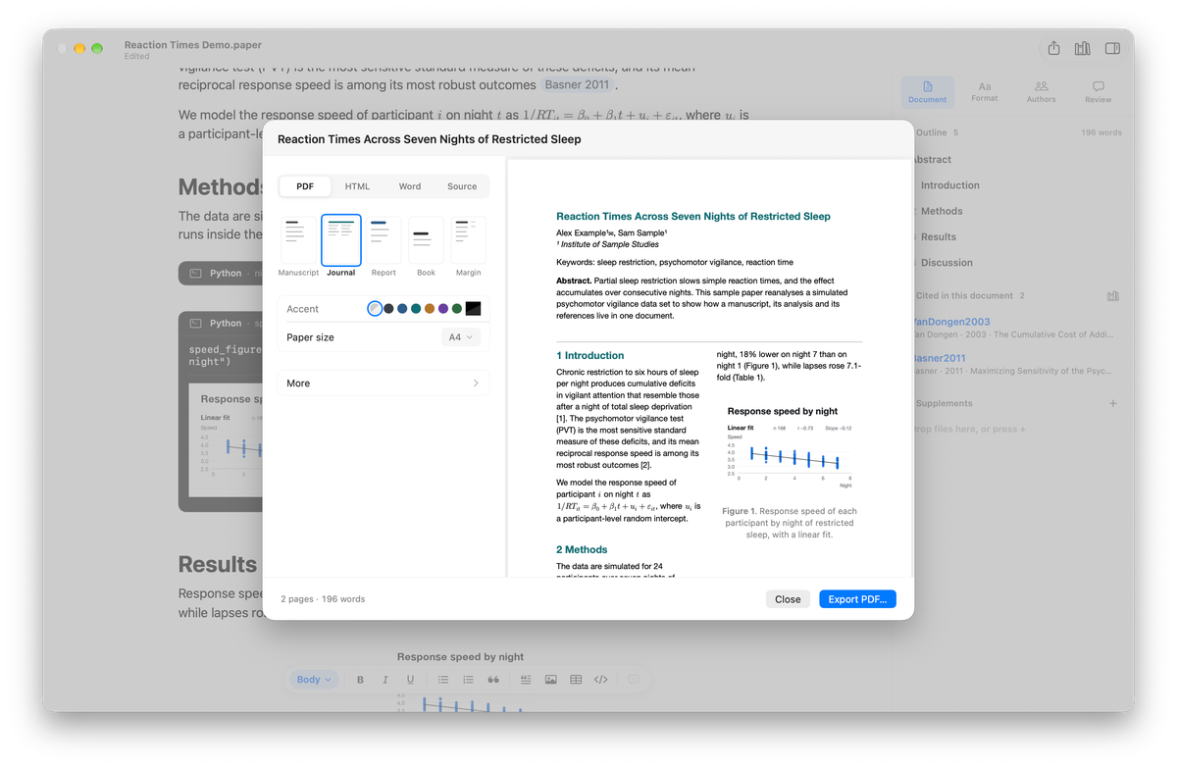Image resolution: width=1177 pixels, height=768 pixels.
Task: Open the VanDongen2003 citation entry
Action: [x=1013, y=328]
